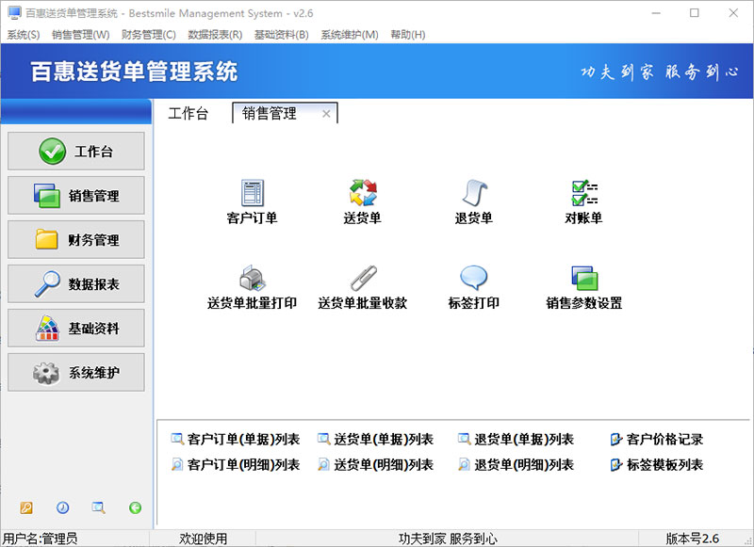The height and width of the screenshot is (547, 754).
Task: Open the 数据报表(R) menu in menu bar
Action: click(215, 35)
